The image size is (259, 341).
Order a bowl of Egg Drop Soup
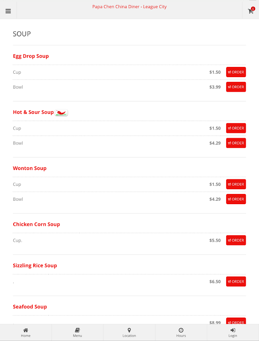236,87
